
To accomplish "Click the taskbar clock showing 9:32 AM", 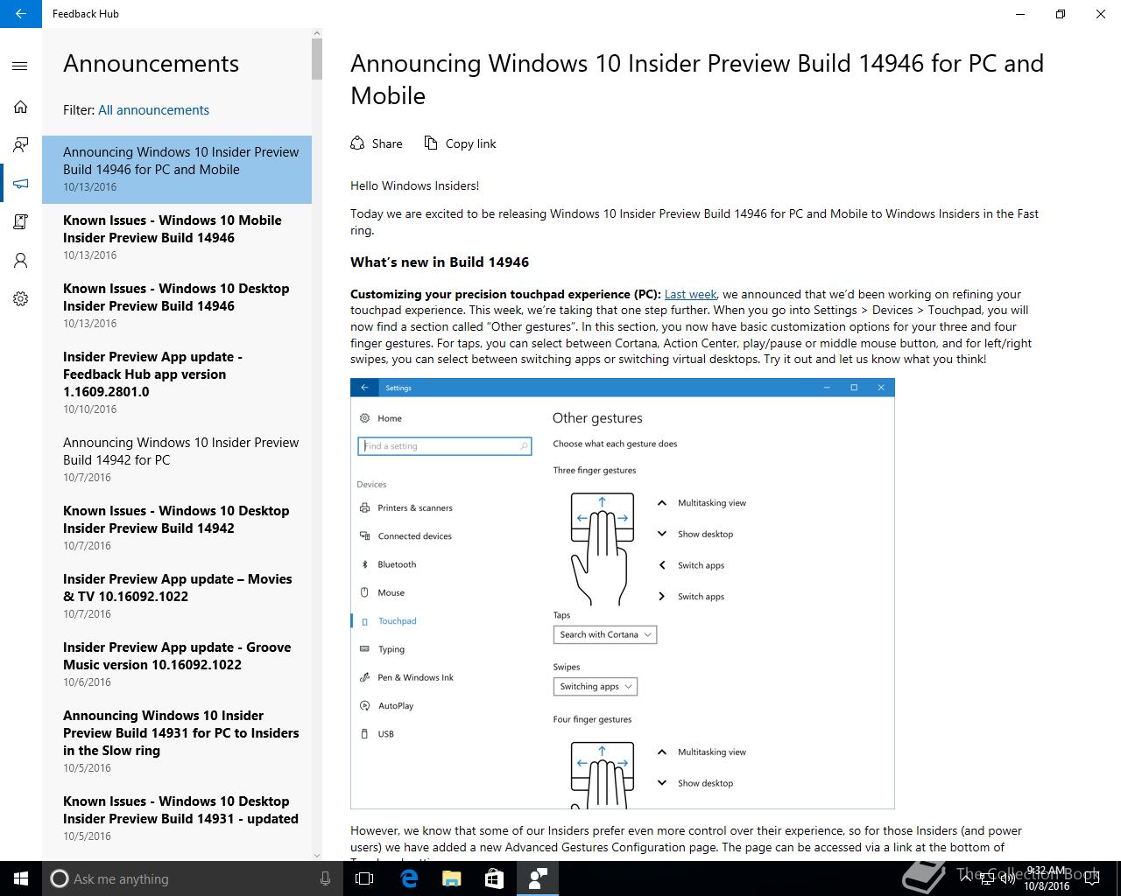I will 1047,878.
